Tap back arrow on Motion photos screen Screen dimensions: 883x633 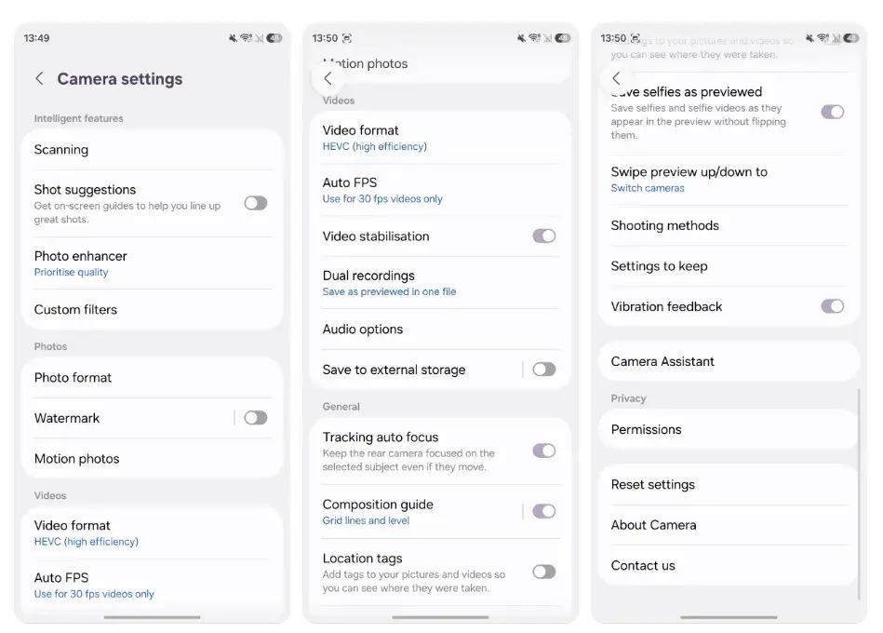pyautogui.click(x=328, y=79)
